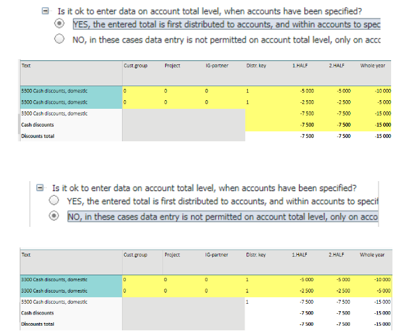Click the IG-partner 0 cell in the lower table's second row
Screen dimensions: 413x335
pyautogui.click(x=225, y=291)
